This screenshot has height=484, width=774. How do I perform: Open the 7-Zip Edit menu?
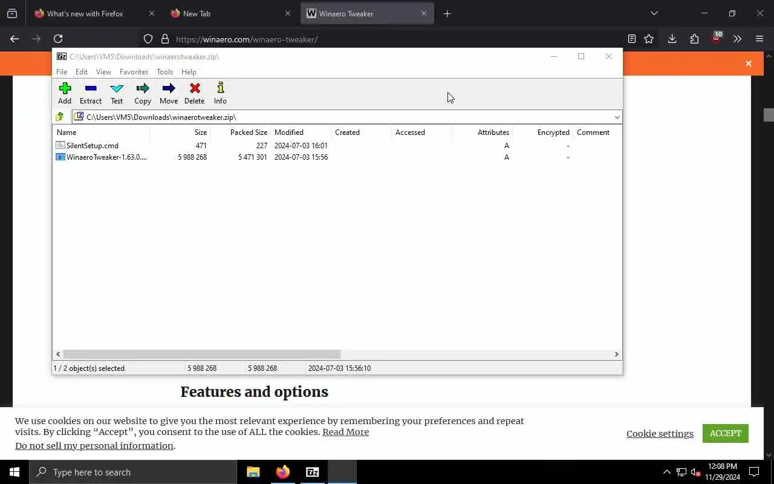coord(82,71)
